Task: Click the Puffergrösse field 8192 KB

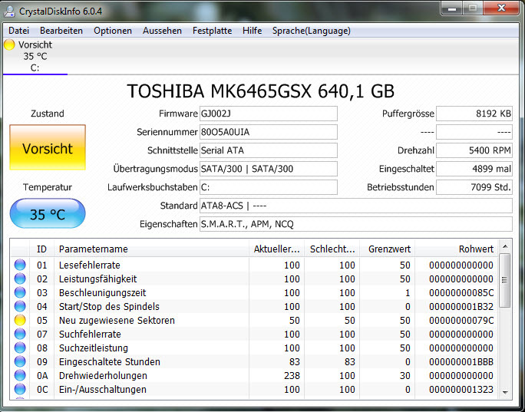Action: click(x=474, y=114)
